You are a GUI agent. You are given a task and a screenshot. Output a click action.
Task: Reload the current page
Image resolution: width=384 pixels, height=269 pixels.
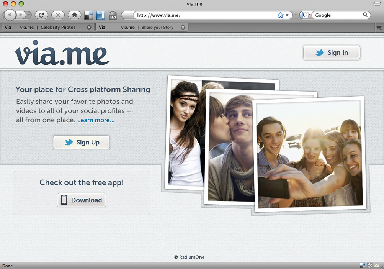41,15
